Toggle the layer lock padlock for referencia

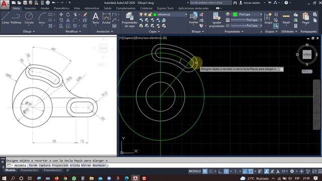pos(150,15)
